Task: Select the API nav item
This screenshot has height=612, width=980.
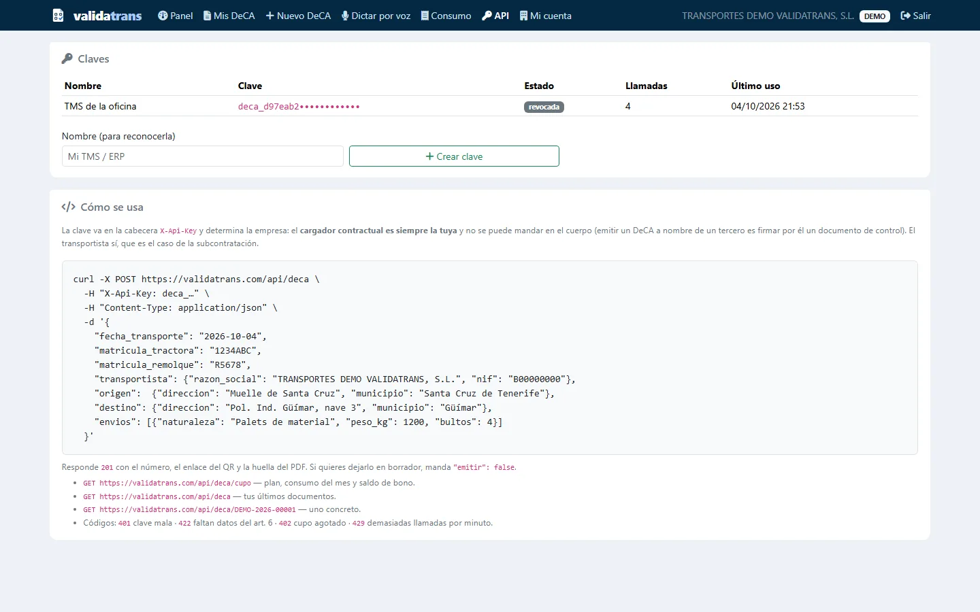Action: tap(495, 16)
